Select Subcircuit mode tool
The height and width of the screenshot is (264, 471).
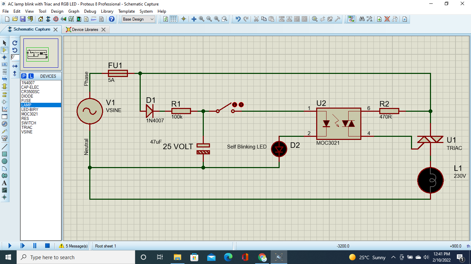[4, 86]
